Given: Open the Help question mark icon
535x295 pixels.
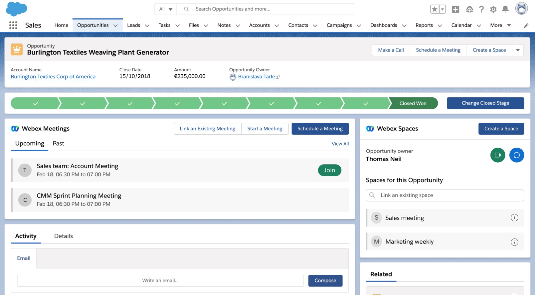Looking at the screenshot, I should [481, 9].
